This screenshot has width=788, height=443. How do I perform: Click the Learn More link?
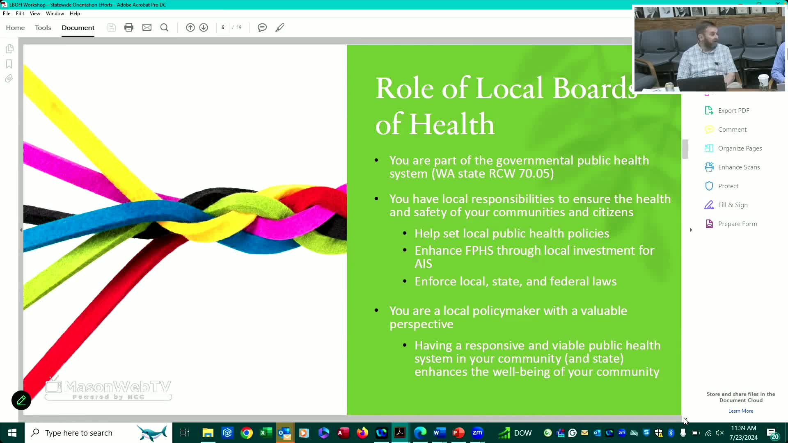[x=740, y=411]
